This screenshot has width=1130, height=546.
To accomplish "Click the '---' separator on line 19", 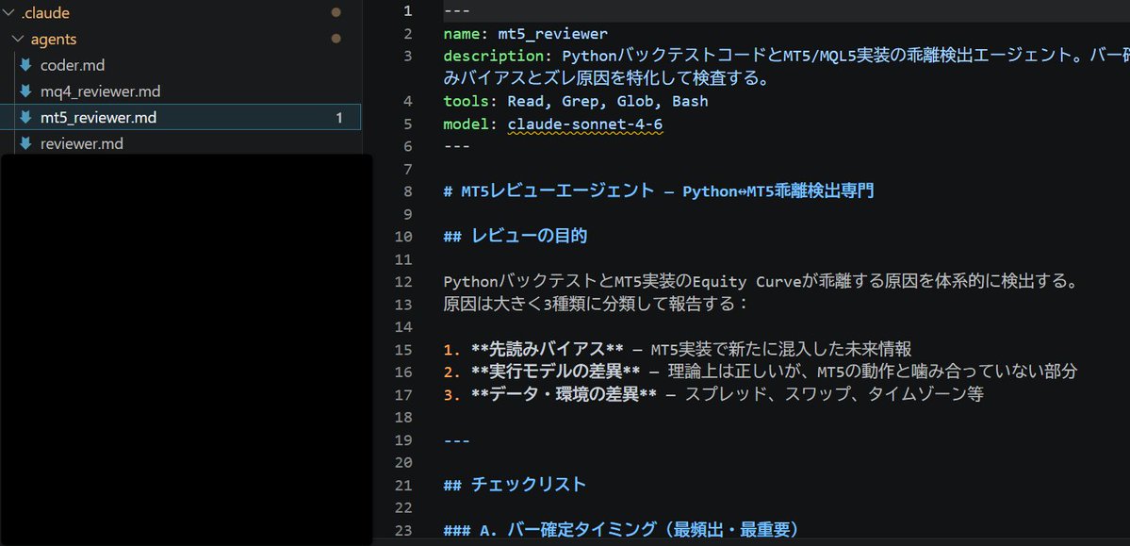I will point(457,440).
